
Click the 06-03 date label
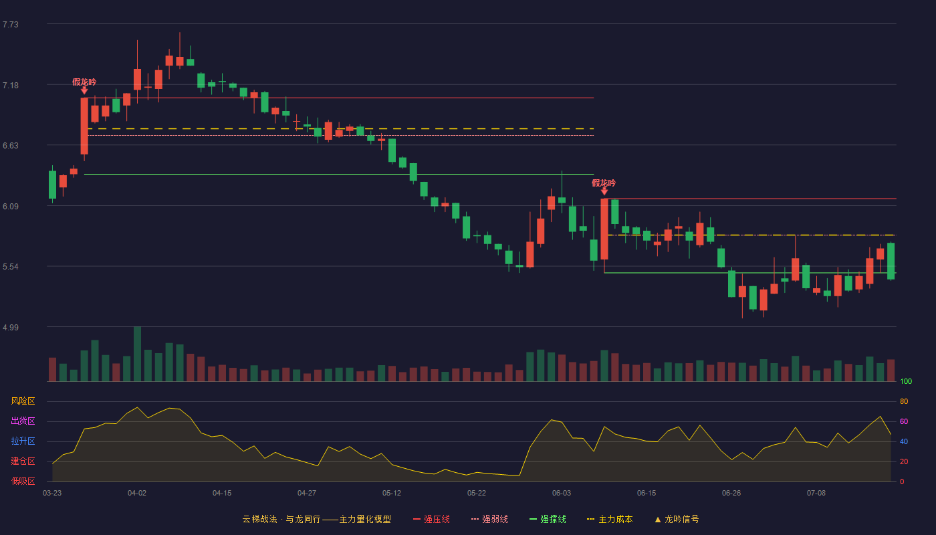pos(562,493)
